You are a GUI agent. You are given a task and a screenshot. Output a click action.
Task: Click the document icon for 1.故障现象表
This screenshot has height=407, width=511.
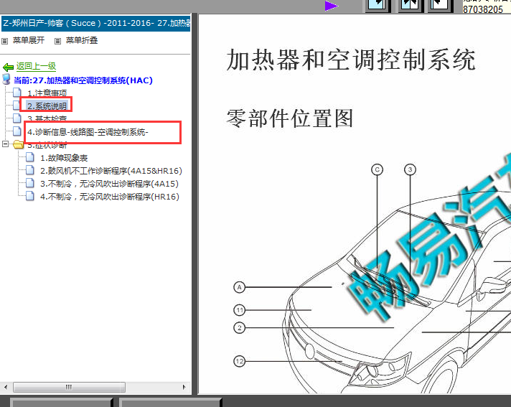[30, 157]
